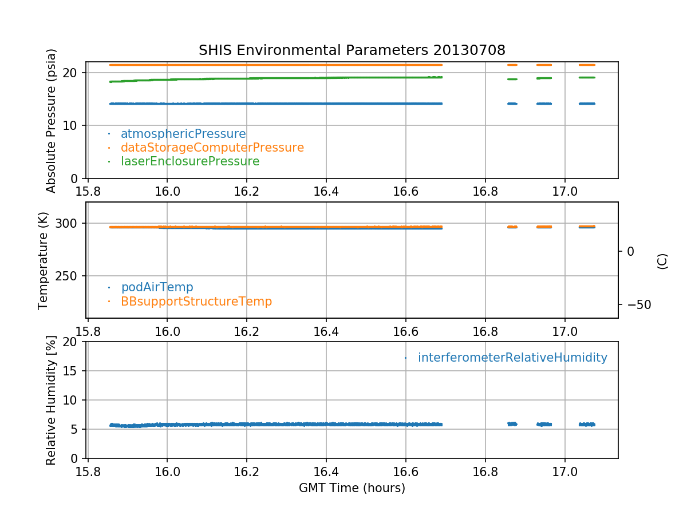
Task: Click the GMT Time (hours) axis label
Action: coord(352,488)
